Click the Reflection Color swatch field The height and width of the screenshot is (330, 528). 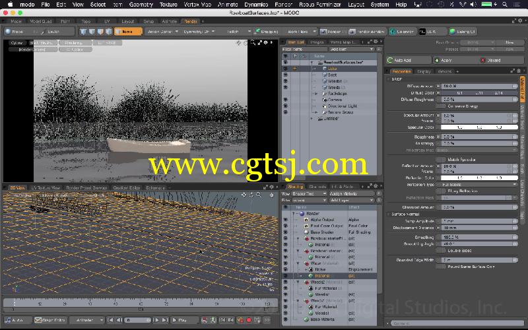(479, 178)
